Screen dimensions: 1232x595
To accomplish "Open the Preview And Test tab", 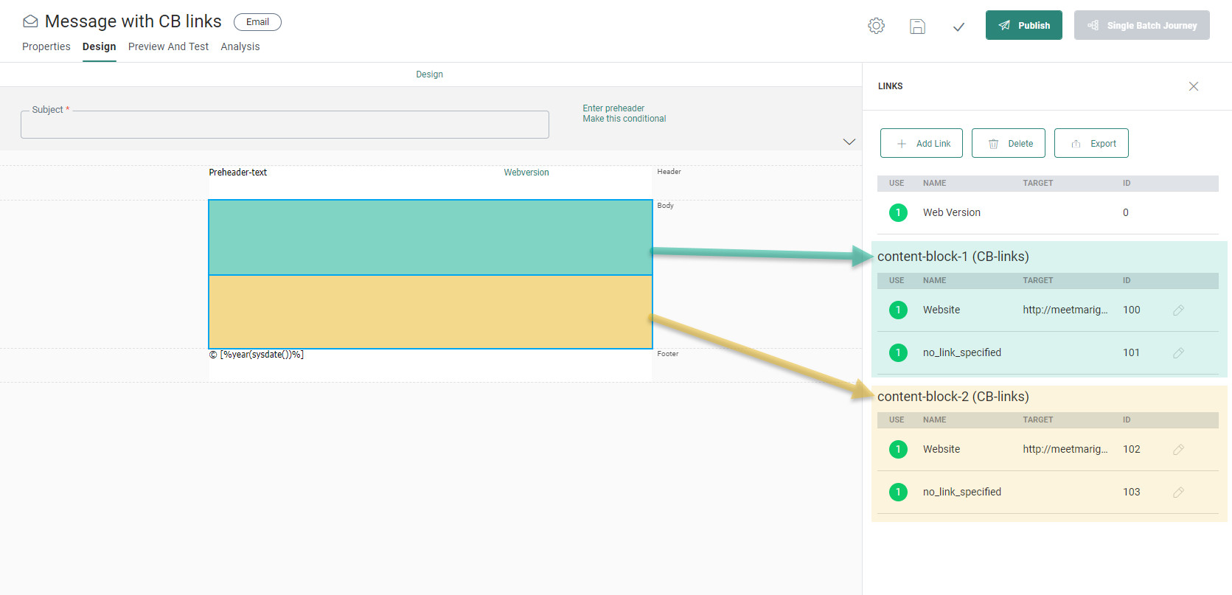I will click(x=168, y=46).
